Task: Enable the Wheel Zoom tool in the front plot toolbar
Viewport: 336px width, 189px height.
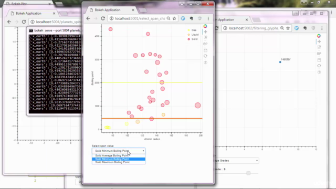Action: click(205, 44)
